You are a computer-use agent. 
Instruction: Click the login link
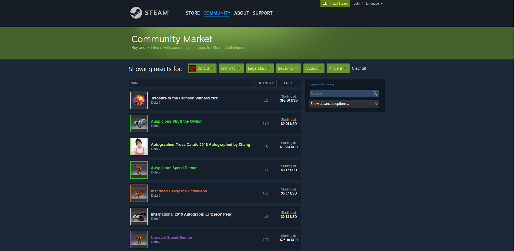coord(356,4)
